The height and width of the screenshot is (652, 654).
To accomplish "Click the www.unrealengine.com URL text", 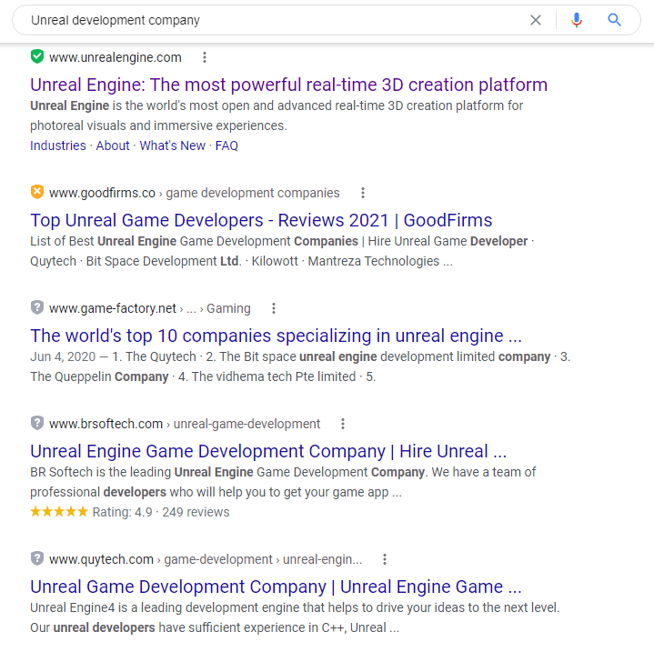I will 116,57.
